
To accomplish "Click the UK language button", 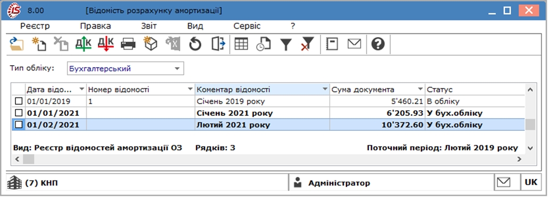I will [531, 182].
